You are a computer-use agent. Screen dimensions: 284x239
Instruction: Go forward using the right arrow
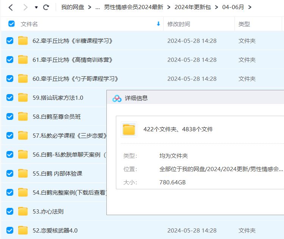coord(25,8)
